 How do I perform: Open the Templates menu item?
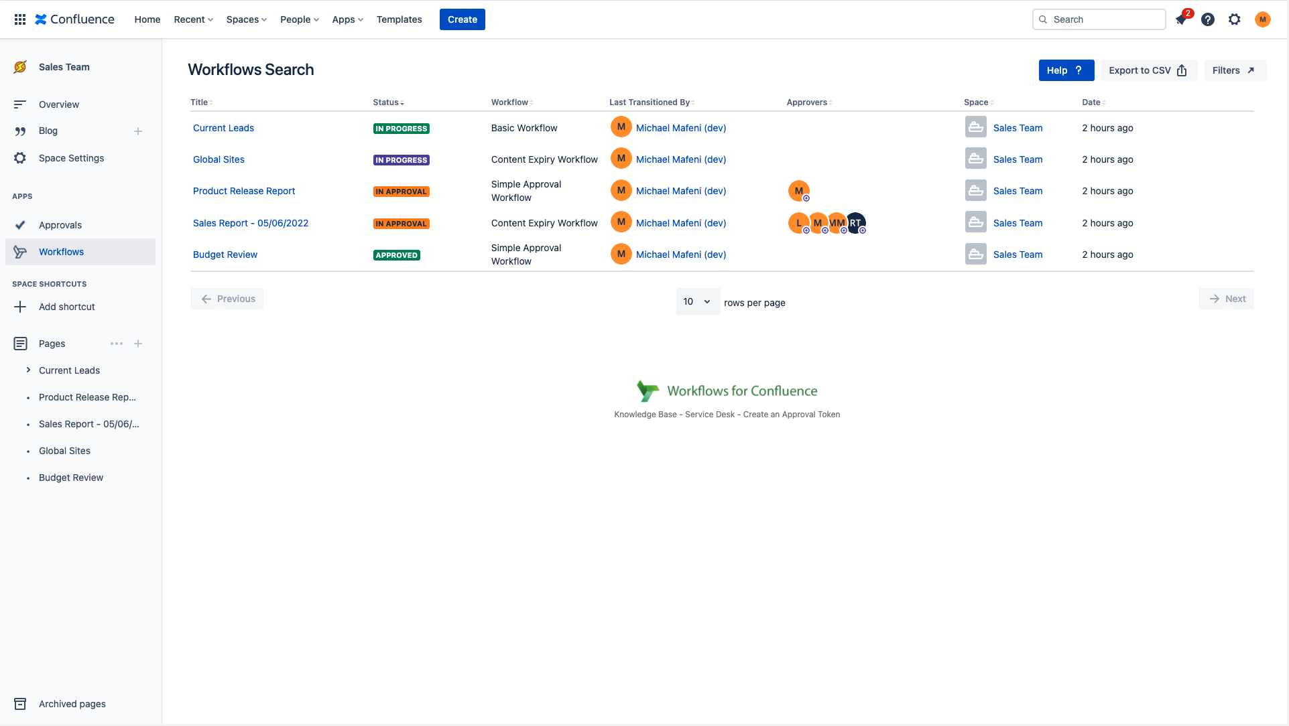coord(399,19)
